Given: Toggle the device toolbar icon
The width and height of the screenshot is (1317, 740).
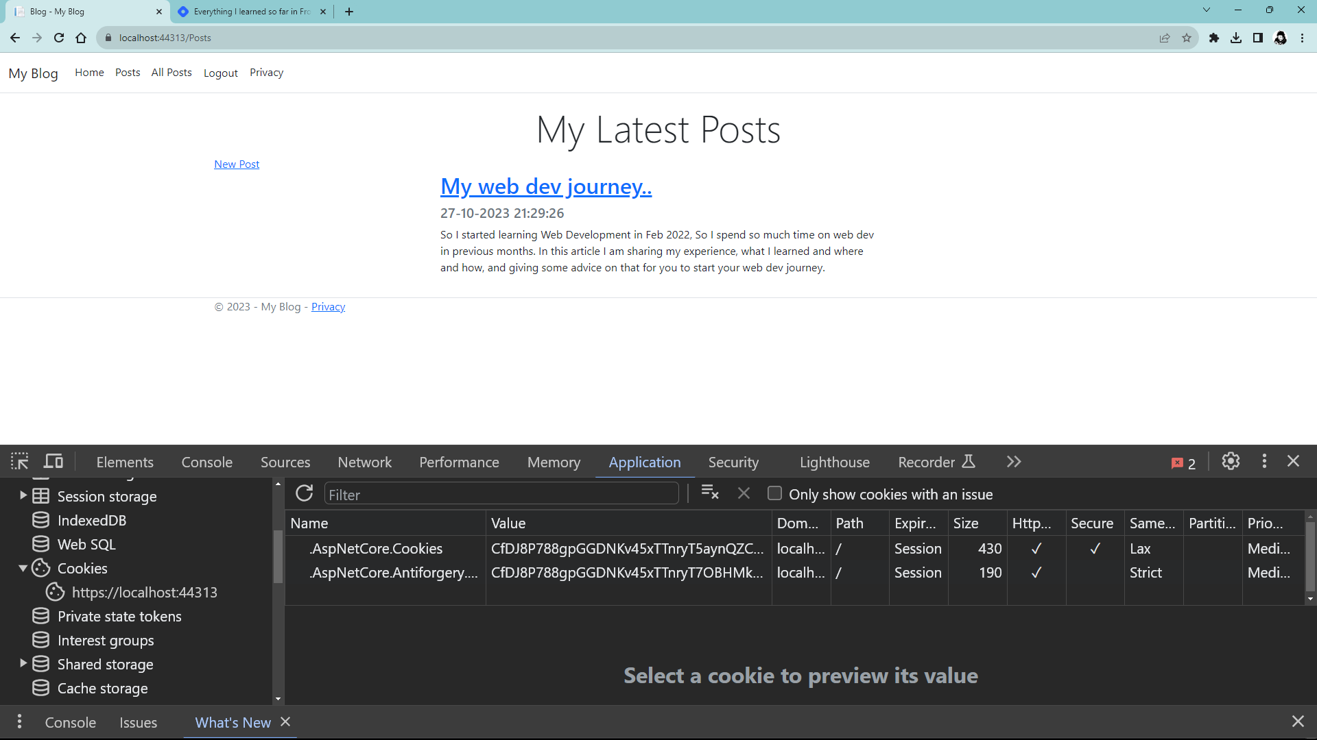Looking at the screenshot, I should (54, 461).
